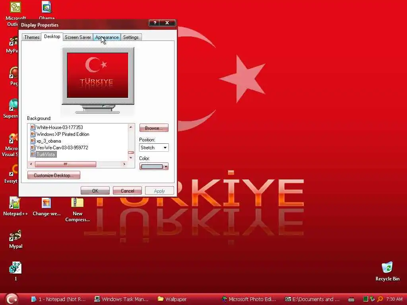Open the Appearance tab
Image resolution: width=407 pixels, height=305 pixels.
click(107, 37)
